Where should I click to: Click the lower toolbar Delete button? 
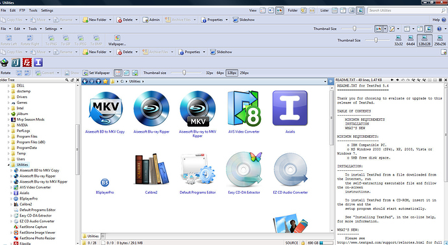click(125, 52)
